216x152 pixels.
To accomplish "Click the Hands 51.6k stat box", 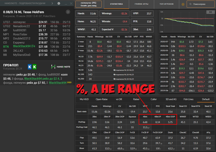I will click(x=87, y=14).
